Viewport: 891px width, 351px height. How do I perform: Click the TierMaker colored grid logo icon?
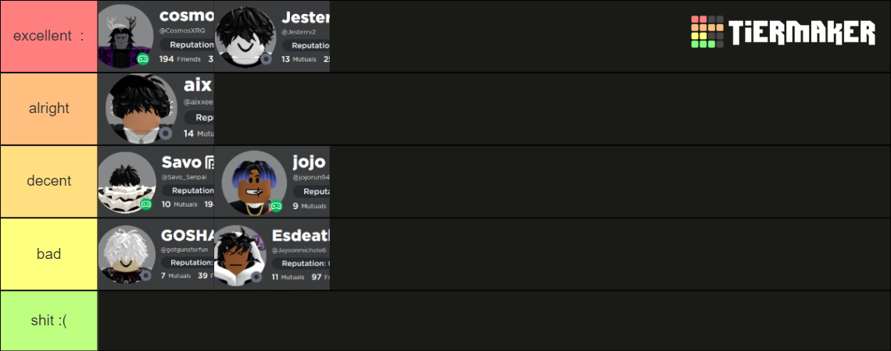pos(707,32)
